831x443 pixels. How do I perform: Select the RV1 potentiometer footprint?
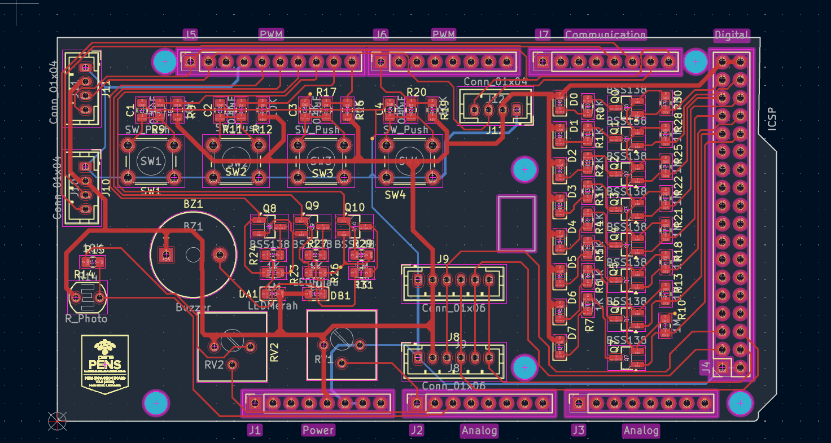342,345
